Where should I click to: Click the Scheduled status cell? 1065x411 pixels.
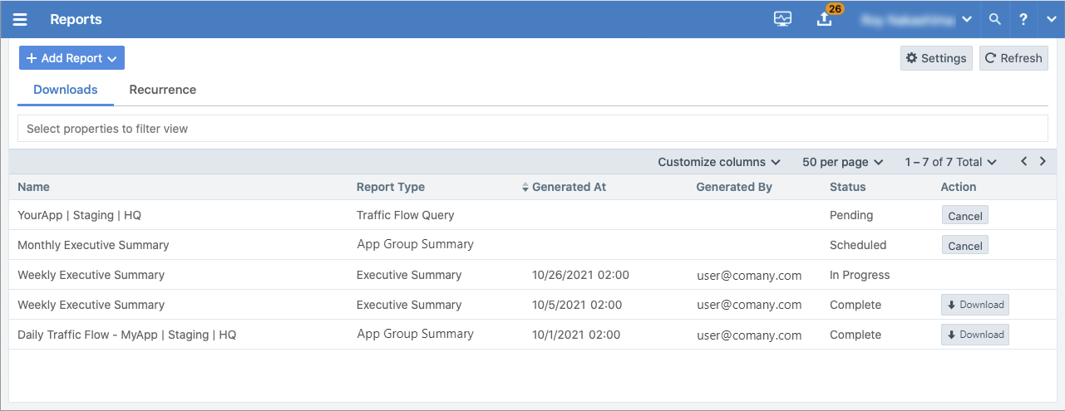click(858, 245)
